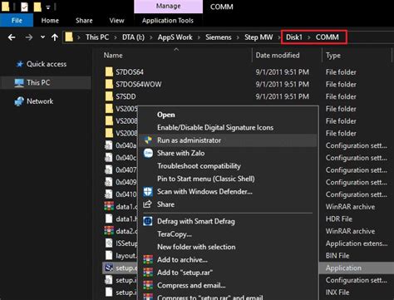Open the Home ribbon tab
The width and height of the screenshot is (394, 300).
[50, 21]
